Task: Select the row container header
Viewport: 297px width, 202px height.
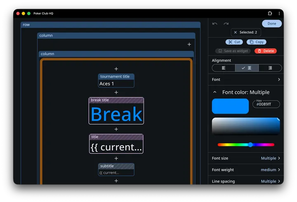Action: pos(111,25)
